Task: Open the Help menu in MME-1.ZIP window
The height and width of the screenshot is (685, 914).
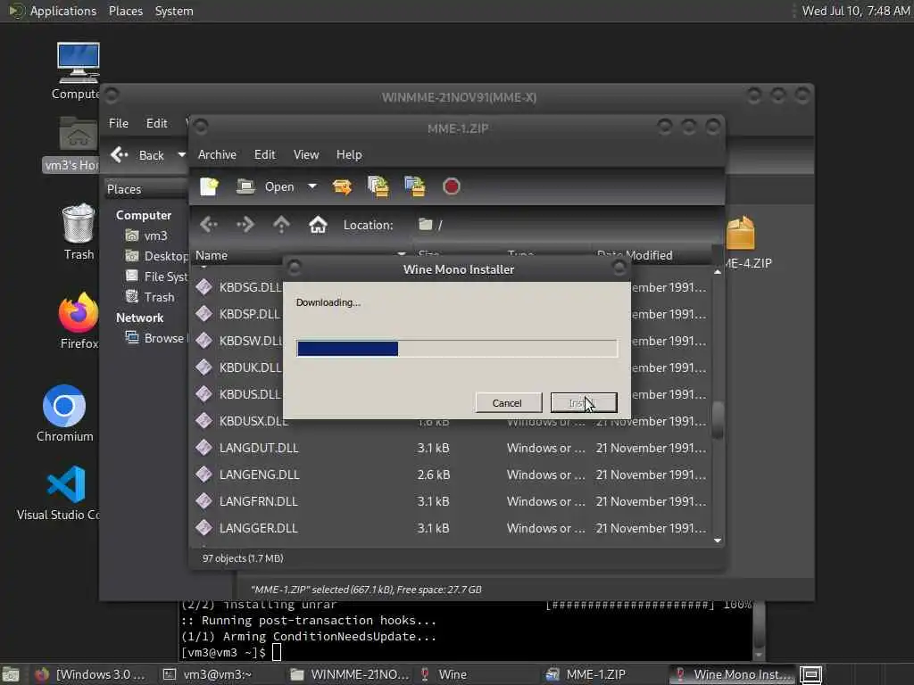Action: pos(349,154)
